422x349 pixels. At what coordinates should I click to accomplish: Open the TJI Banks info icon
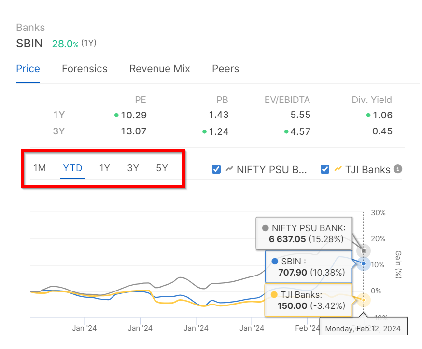pos(397,169)
